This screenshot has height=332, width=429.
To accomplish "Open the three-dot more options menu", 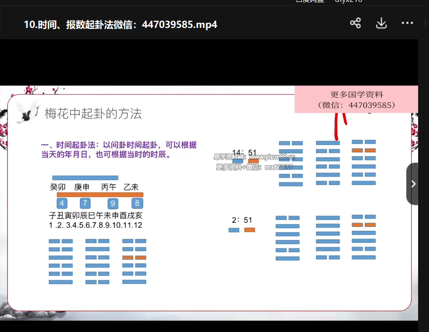I will pyautogui.click(x=407, y=23).
